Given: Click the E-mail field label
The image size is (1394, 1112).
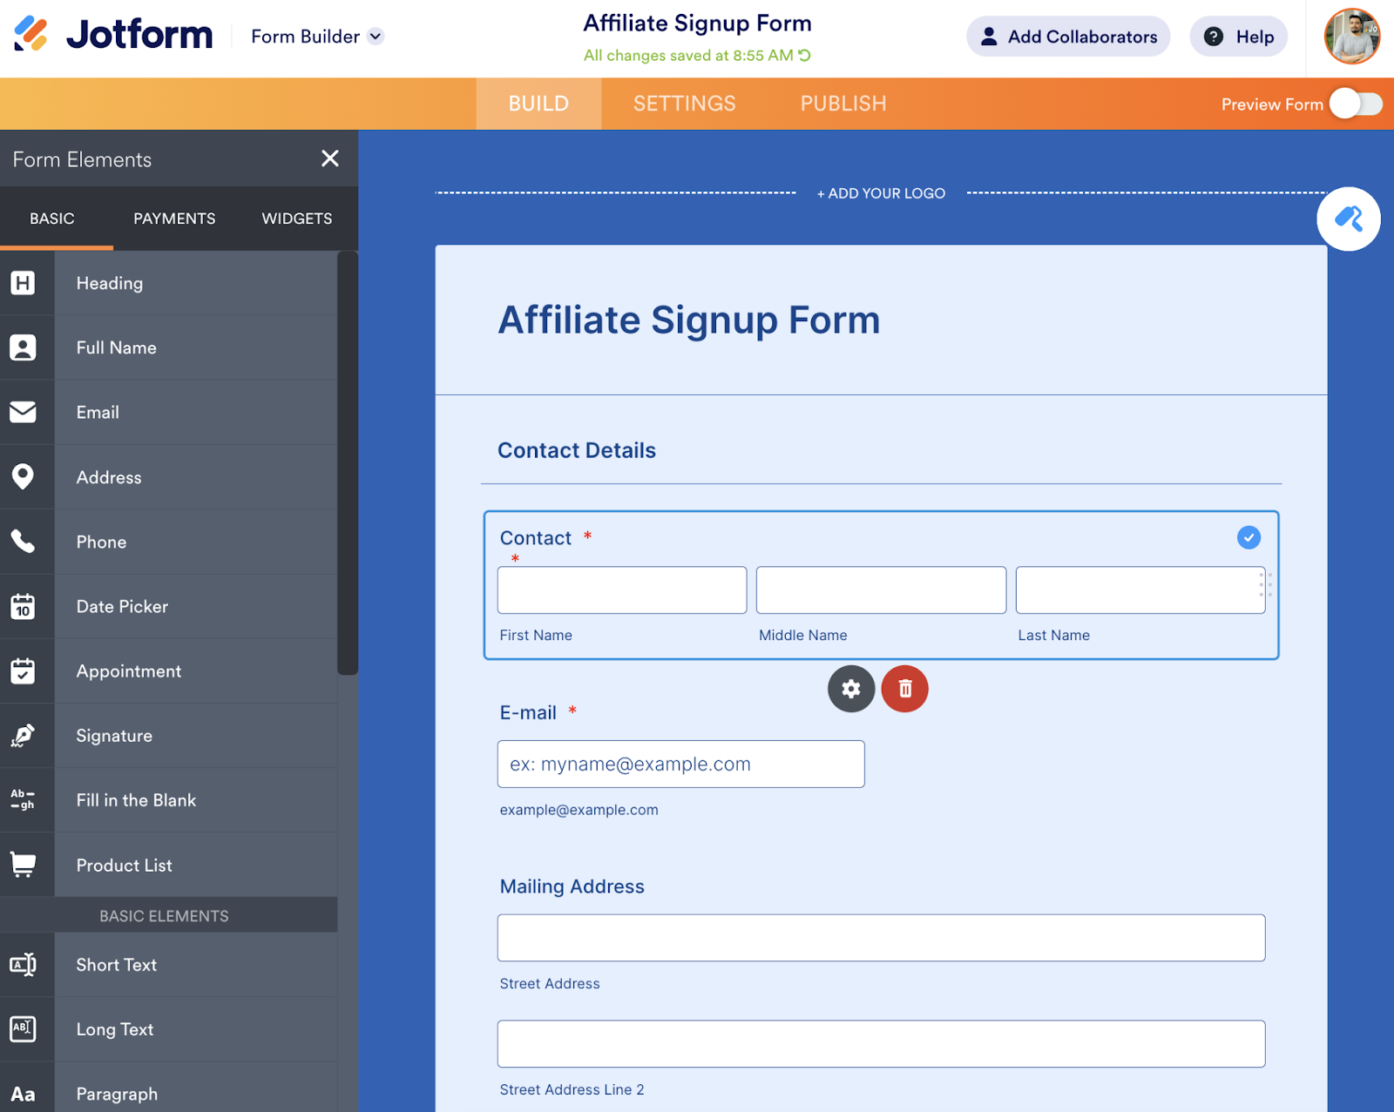Looking at the screenshot, I should pyautogui.click(x=528, y=712).
